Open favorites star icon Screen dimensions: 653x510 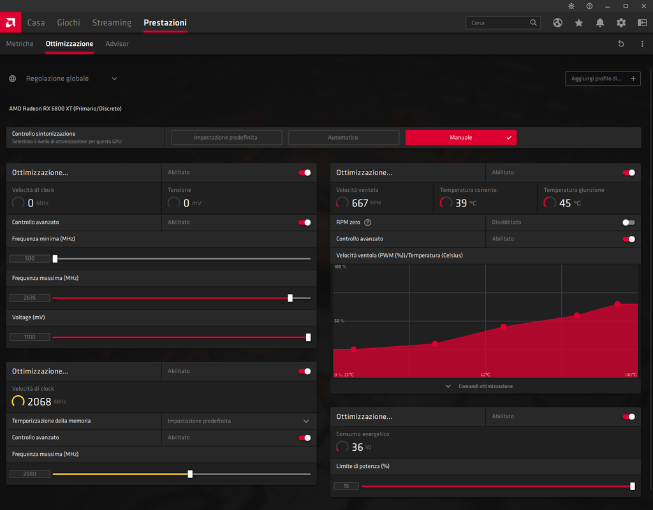click(x=579, y=23)
